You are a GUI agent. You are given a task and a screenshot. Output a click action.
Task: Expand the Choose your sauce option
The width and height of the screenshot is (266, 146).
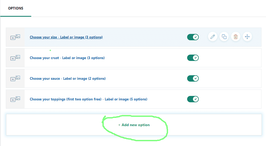(x=68, y=79)
